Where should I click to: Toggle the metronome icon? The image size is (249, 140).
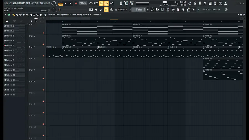point(91,3)
